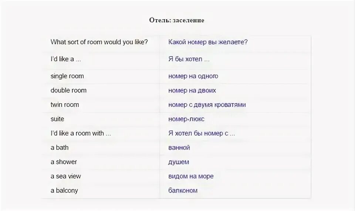Click the translation 'видом на море'
355x211 pixels.
click(191, 176)
